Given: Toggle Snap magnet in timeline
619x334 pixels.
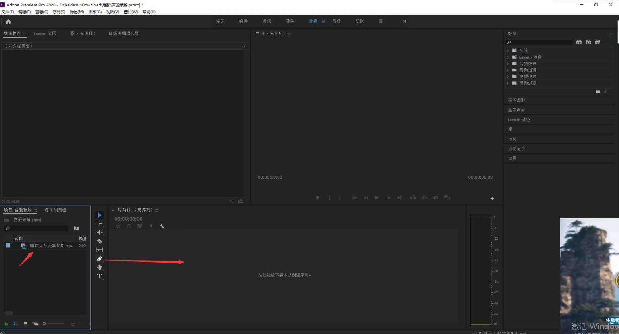Looking at the screenshot, I should [x=129, y=226].
